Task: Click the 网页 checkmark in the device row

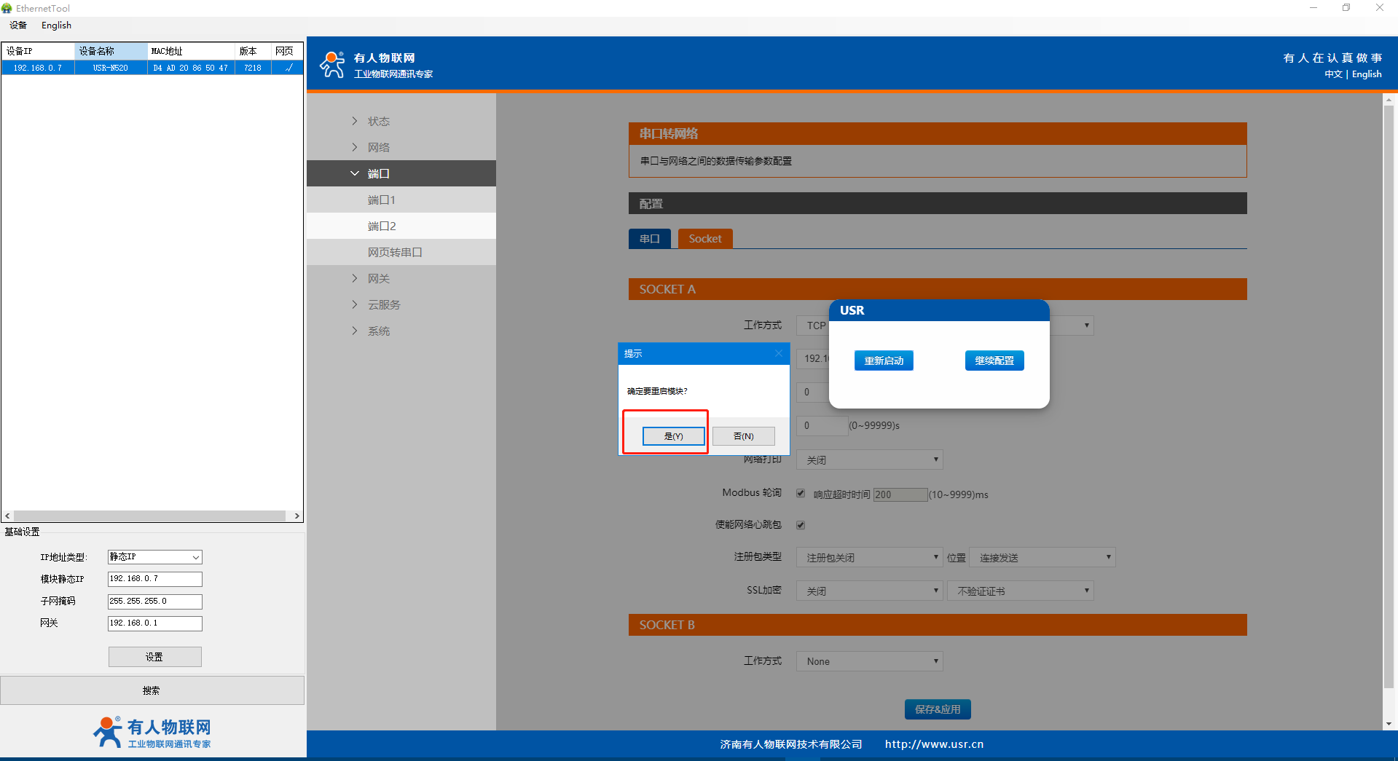Action: click(x=288, y=68)
